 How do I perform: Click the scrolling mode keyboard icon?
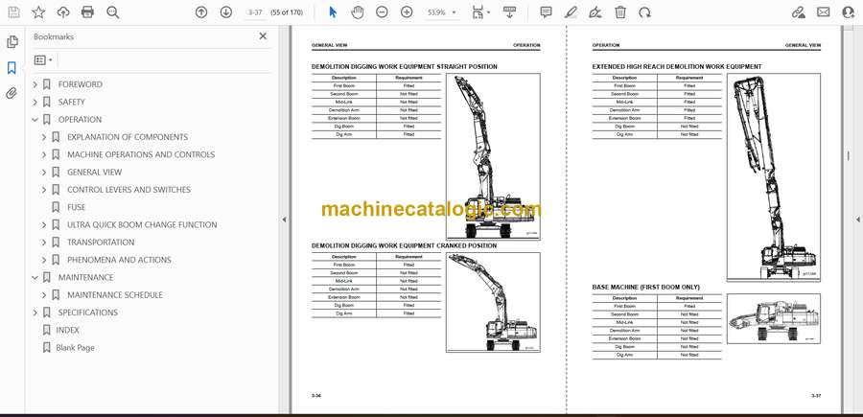(x=509, y=12)
